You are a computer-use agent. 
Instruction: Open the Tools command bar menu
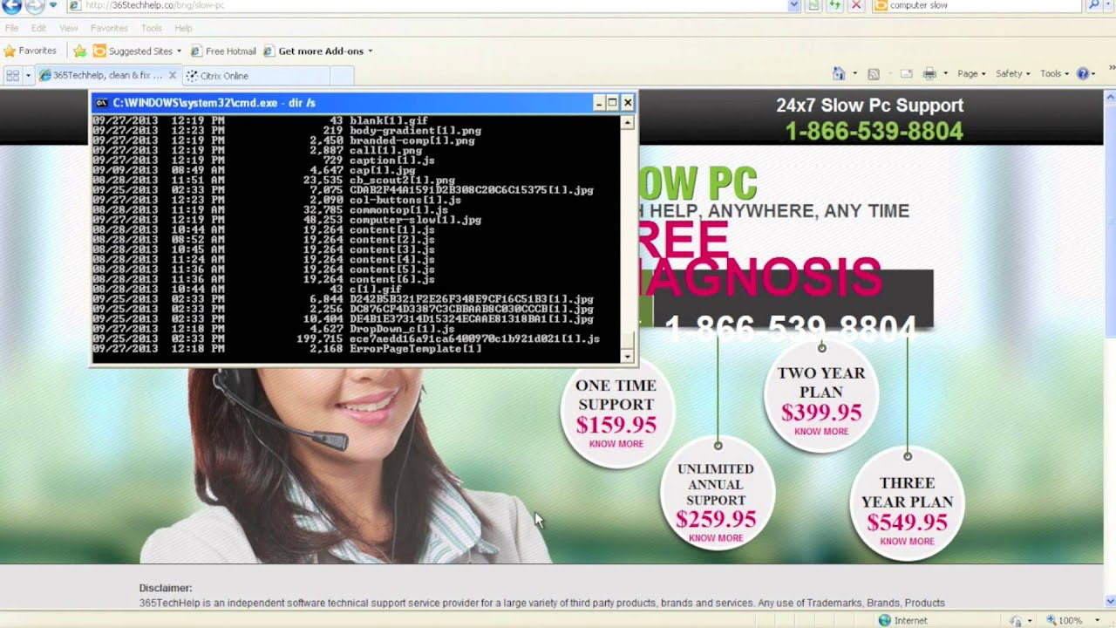(x=1054, y=74)
